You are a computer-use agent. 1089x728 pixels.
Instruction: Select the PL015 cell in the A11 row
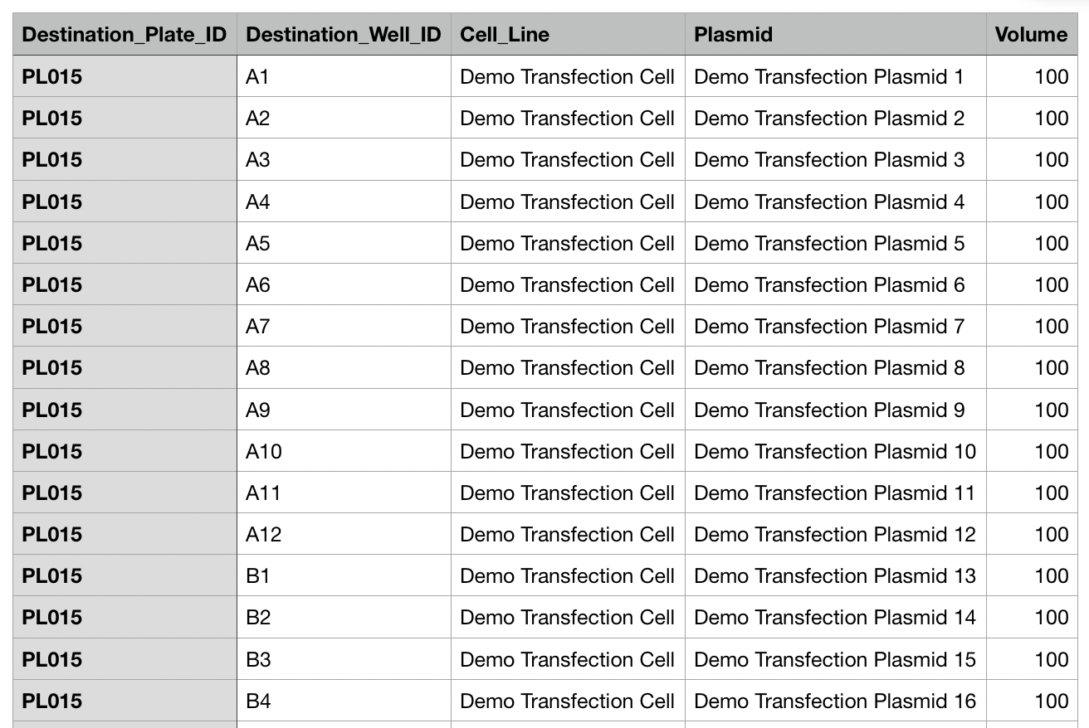pyautogui.click(x=125, y=493)
